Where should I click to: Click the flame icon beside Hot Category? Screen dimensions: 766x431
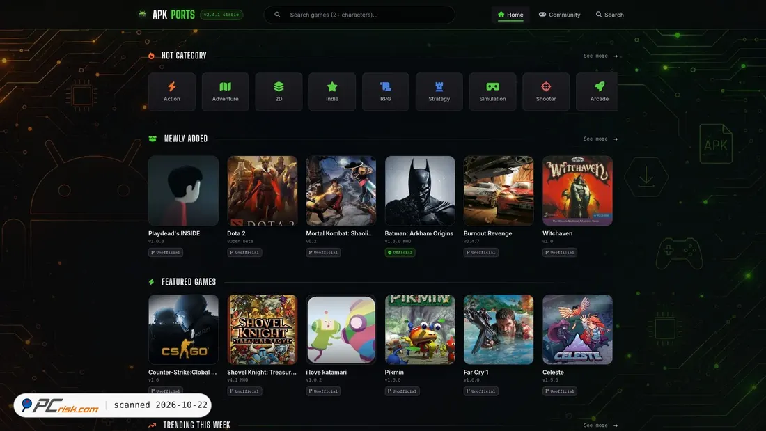click(151, 56)
